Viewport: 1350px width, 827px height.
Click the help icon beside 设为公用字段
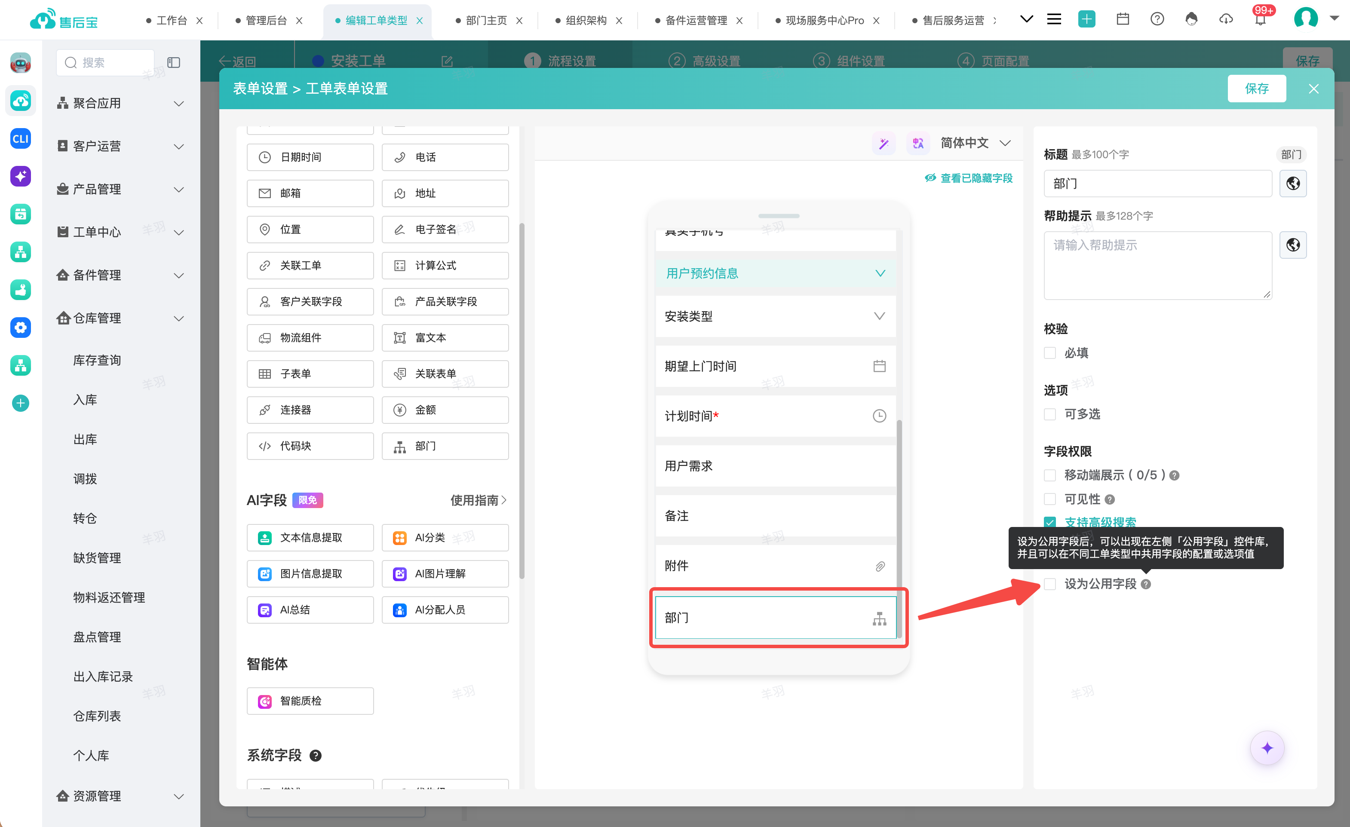tap(1146, 585)
